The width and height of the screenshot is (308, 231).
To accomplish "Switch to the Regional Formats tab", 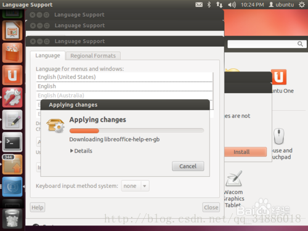I will (x=93, y=55).
